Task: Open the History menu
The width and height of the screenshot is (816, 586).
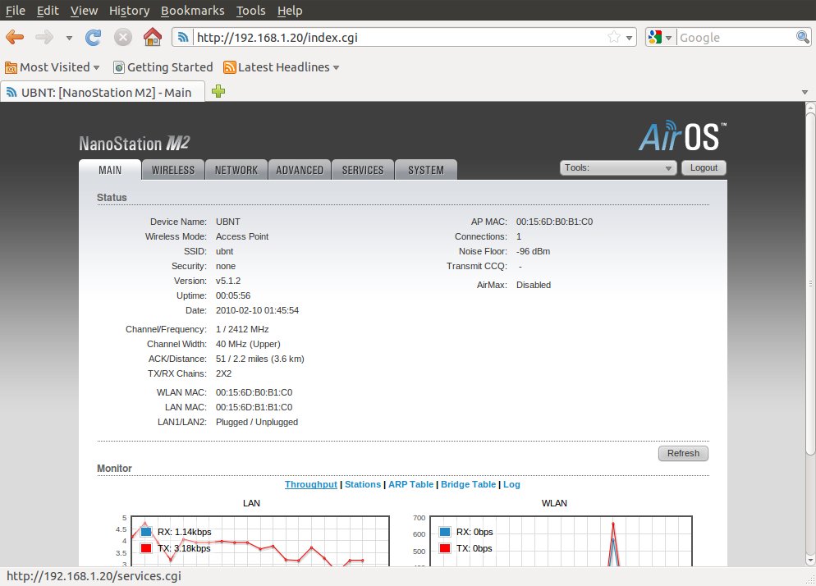Action: coord(129,11)
